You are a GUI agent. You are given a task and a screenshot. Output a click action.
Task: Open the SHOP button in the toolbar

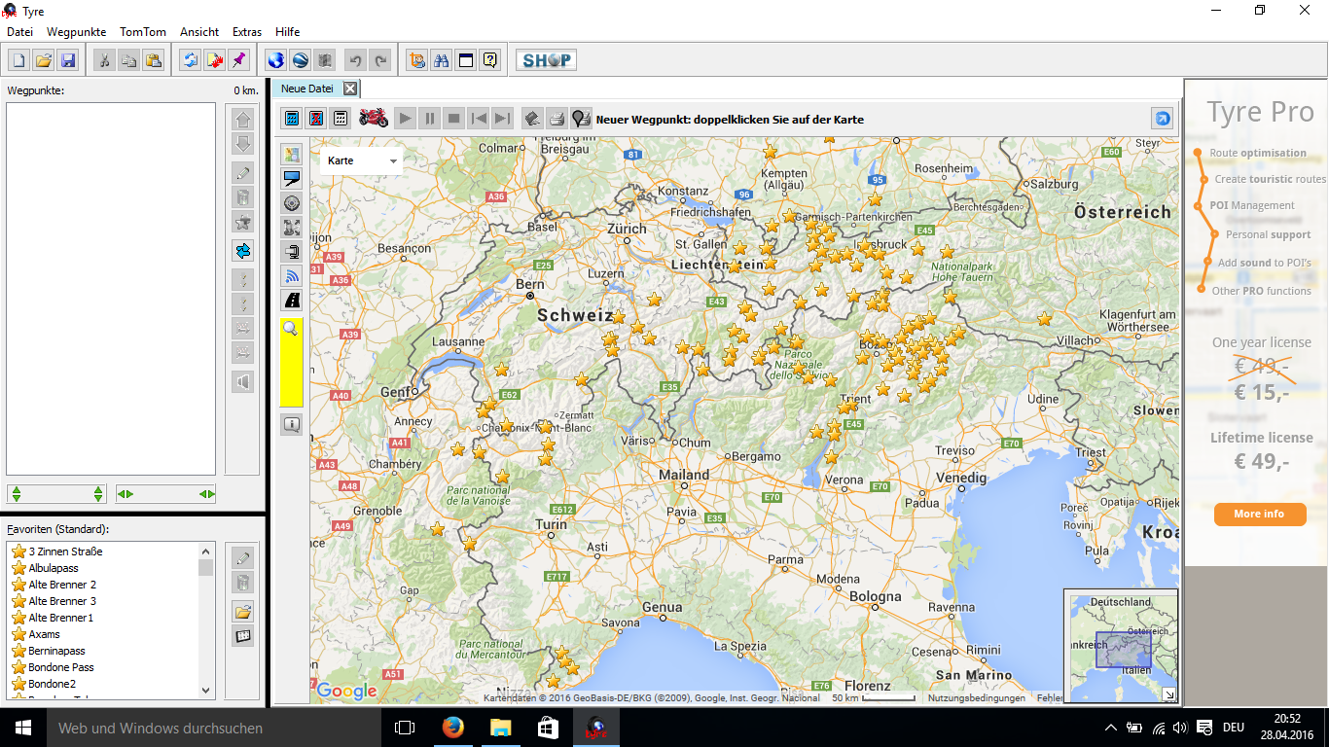point(546,60)
